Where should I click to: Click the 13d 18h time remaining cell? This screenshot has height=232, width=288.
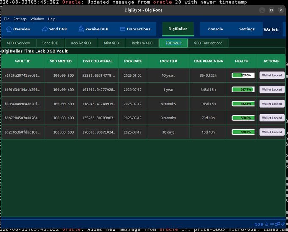point(208,132)
